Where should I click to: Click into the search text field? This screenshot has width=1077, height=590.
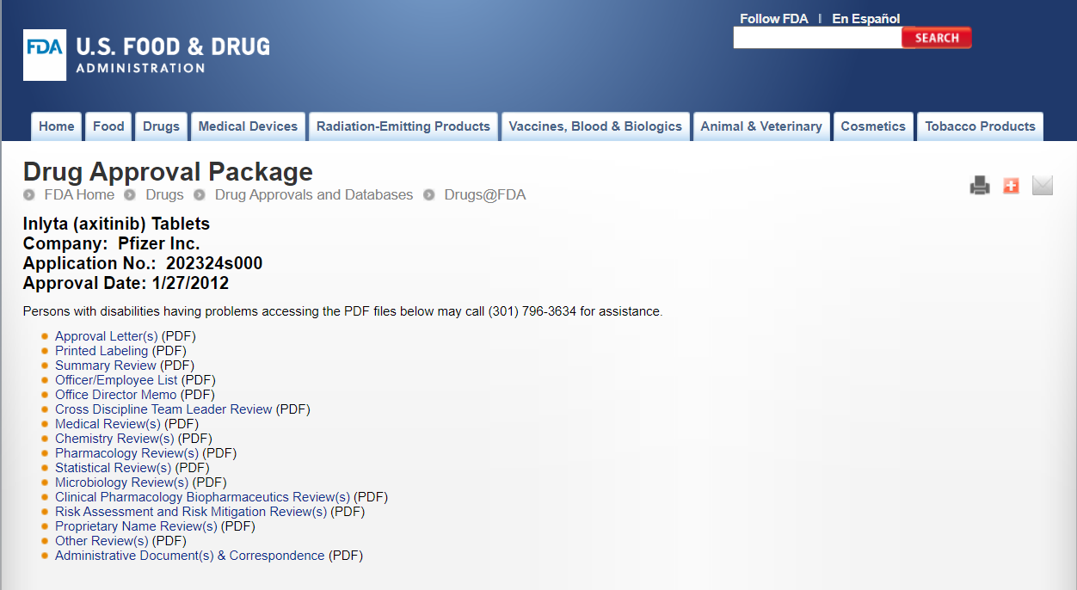click(x=816, y=38)
